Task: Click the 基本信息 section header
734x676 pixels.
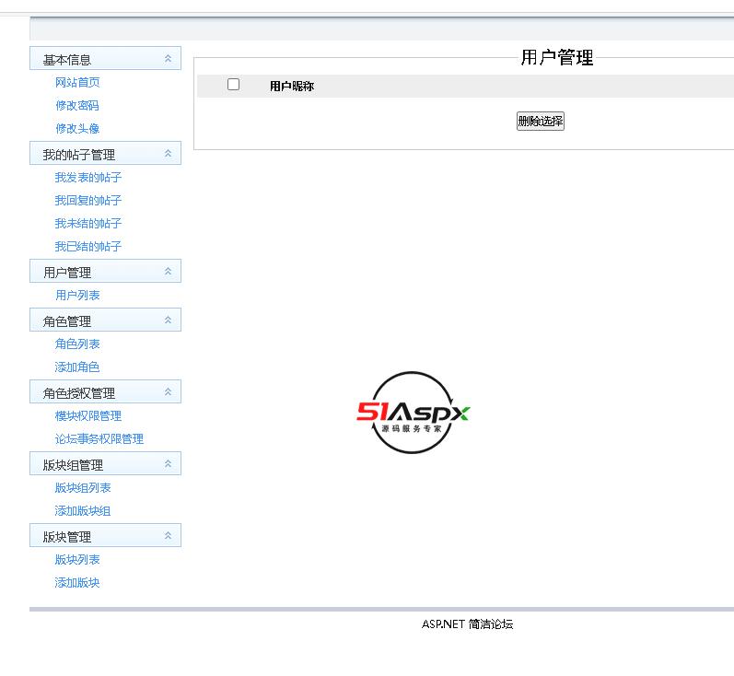Action: [x=105, y=59]
